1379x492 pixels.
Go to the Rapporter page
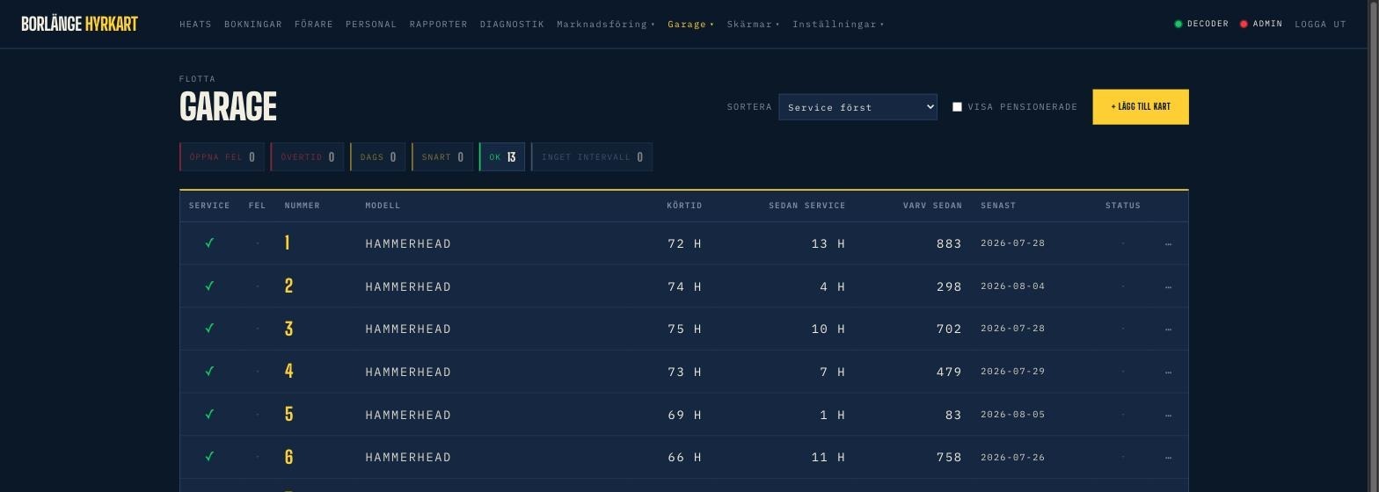coord(438,24)
